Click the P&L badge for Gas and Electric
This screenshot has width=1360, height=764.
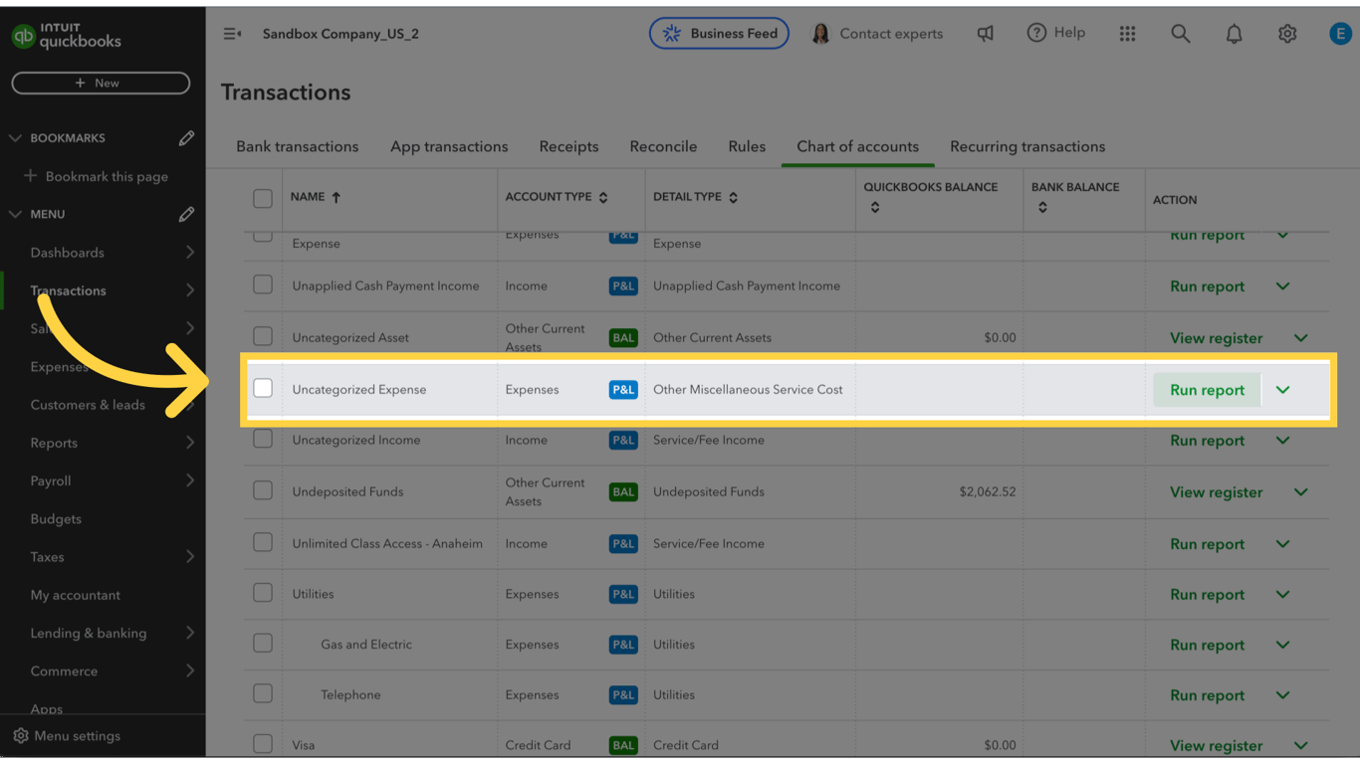coord(623,645)
